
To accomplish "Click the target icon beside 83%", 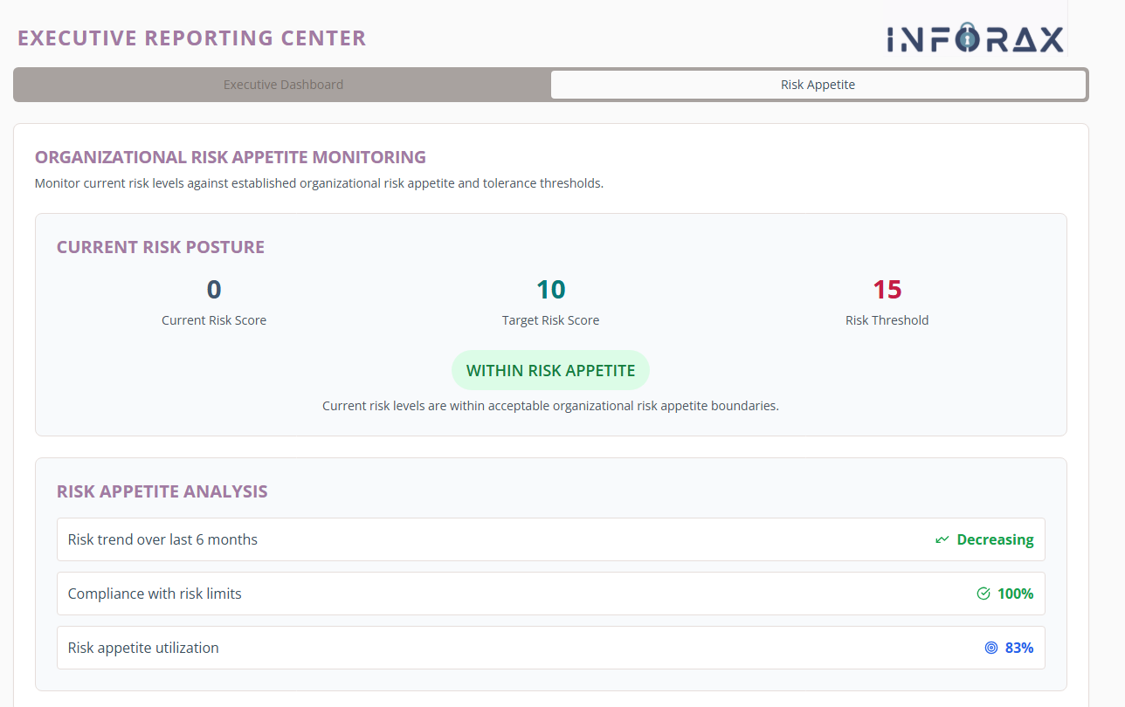I will point(990,648).
